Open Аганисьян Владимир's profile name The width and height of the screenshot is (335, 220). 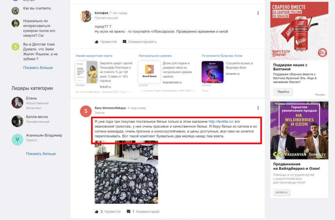pyautogui.click(x=44, y=135)
